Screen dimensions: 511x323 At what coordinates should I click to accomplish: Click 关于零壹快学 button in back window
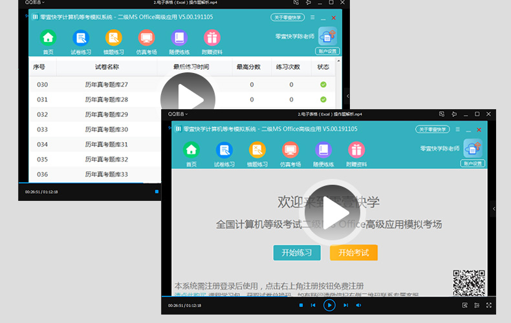(x=288, y=17)
